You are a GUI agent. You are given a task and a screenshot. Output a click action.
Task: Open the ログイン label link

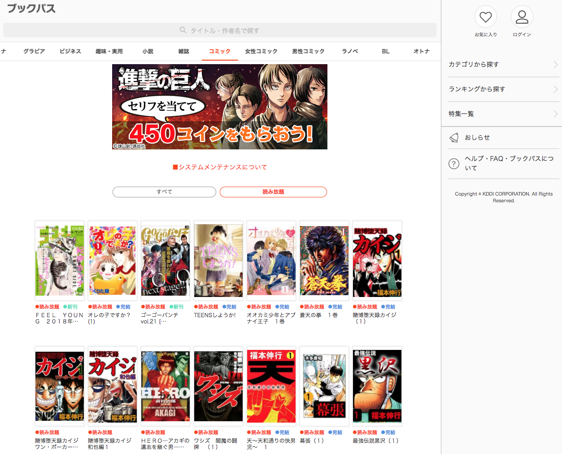tap(522, 35)
